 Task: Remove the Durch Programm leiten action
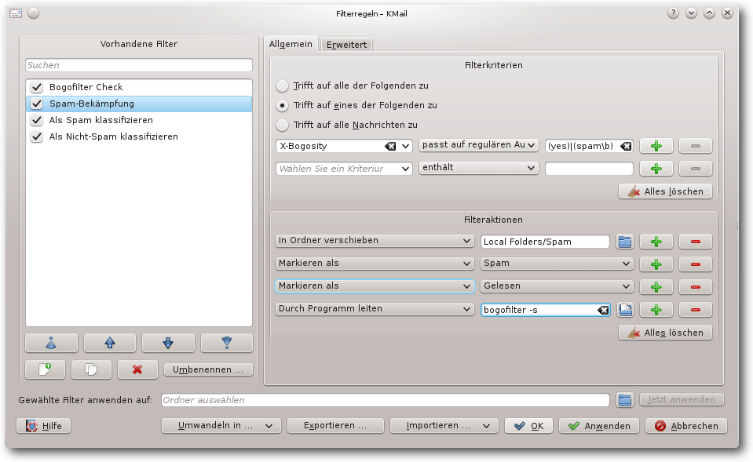(x=696, y=310)
